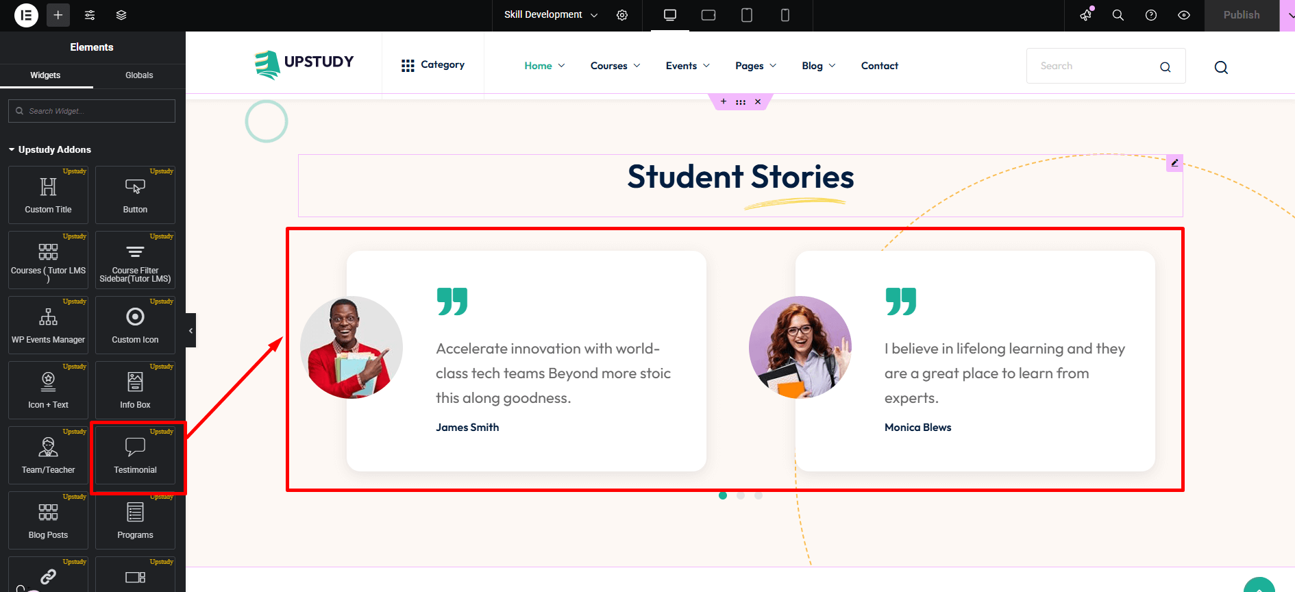
Task: Click the section drag handle dots
Action: click(741, 102)
